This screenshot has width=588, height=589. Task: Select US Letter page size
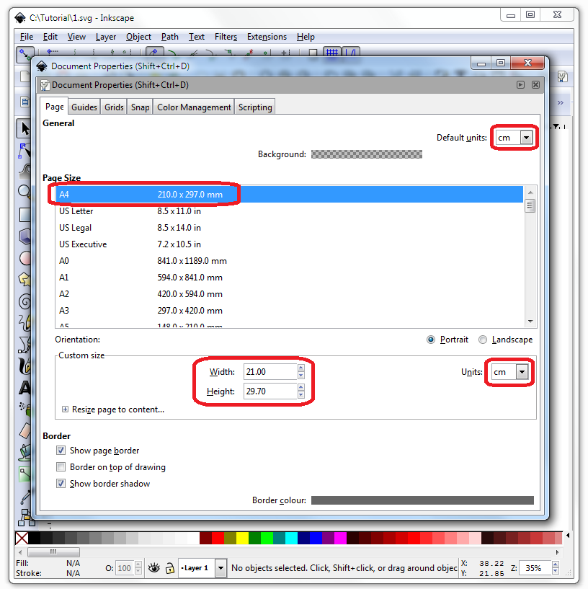tap(289, 211)
